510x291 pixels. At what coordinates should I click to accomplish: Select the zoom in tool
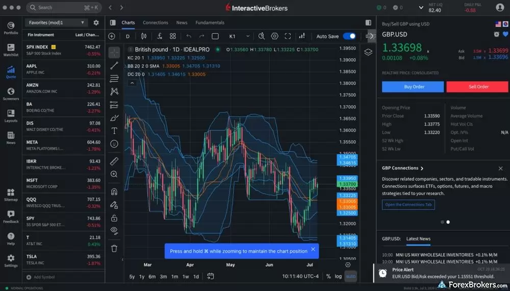(x=114, y=175)
